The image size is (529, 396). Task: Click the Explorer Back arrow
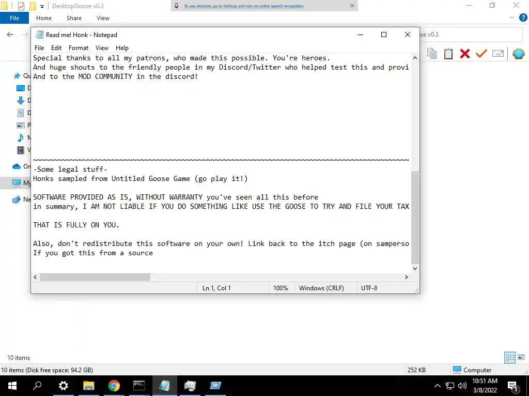point(10,35)
